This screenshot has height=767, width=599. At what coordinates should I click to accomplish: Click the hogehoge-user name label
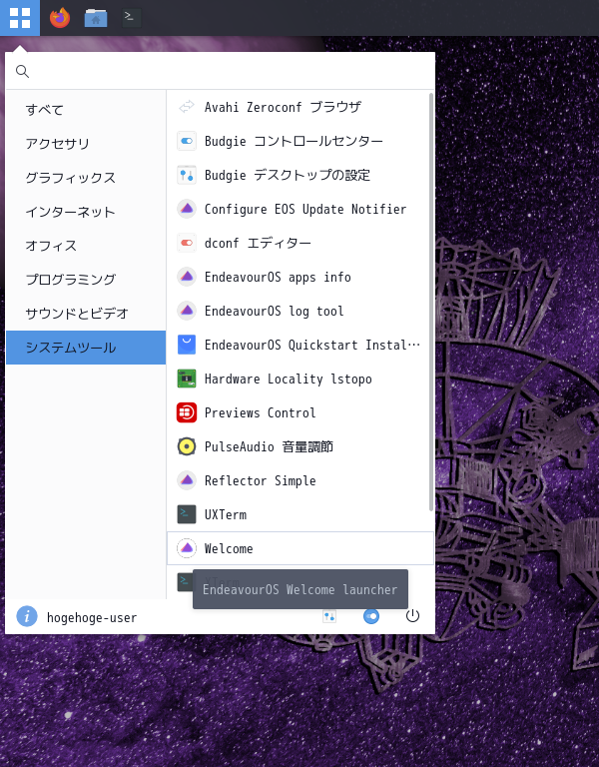pyautogui.click(x=92, y=618)
